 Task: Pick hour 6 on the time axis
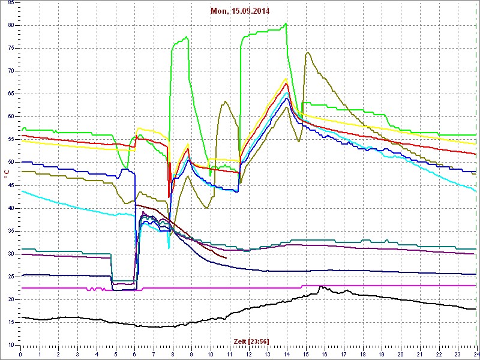(134, 354)
